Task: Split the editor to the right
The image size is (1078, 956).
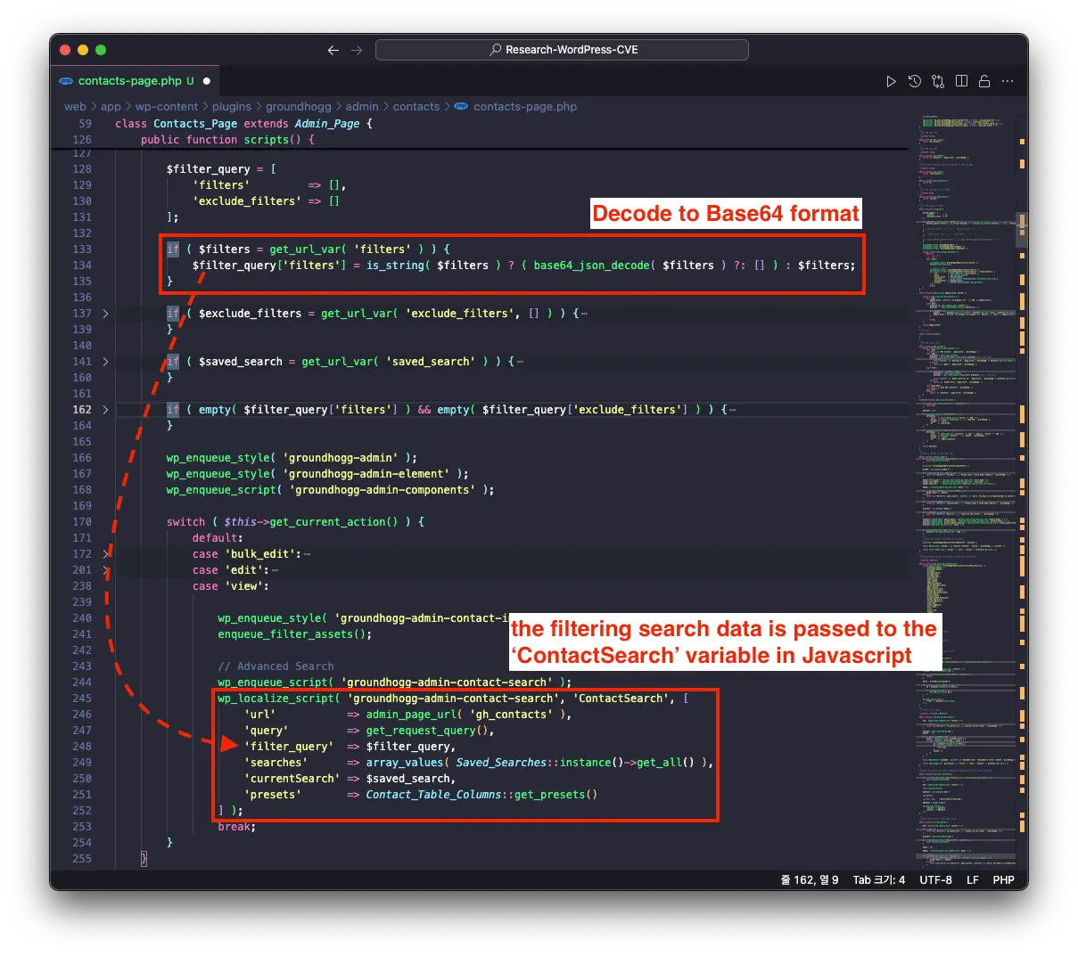Action: tap(961, 81)
